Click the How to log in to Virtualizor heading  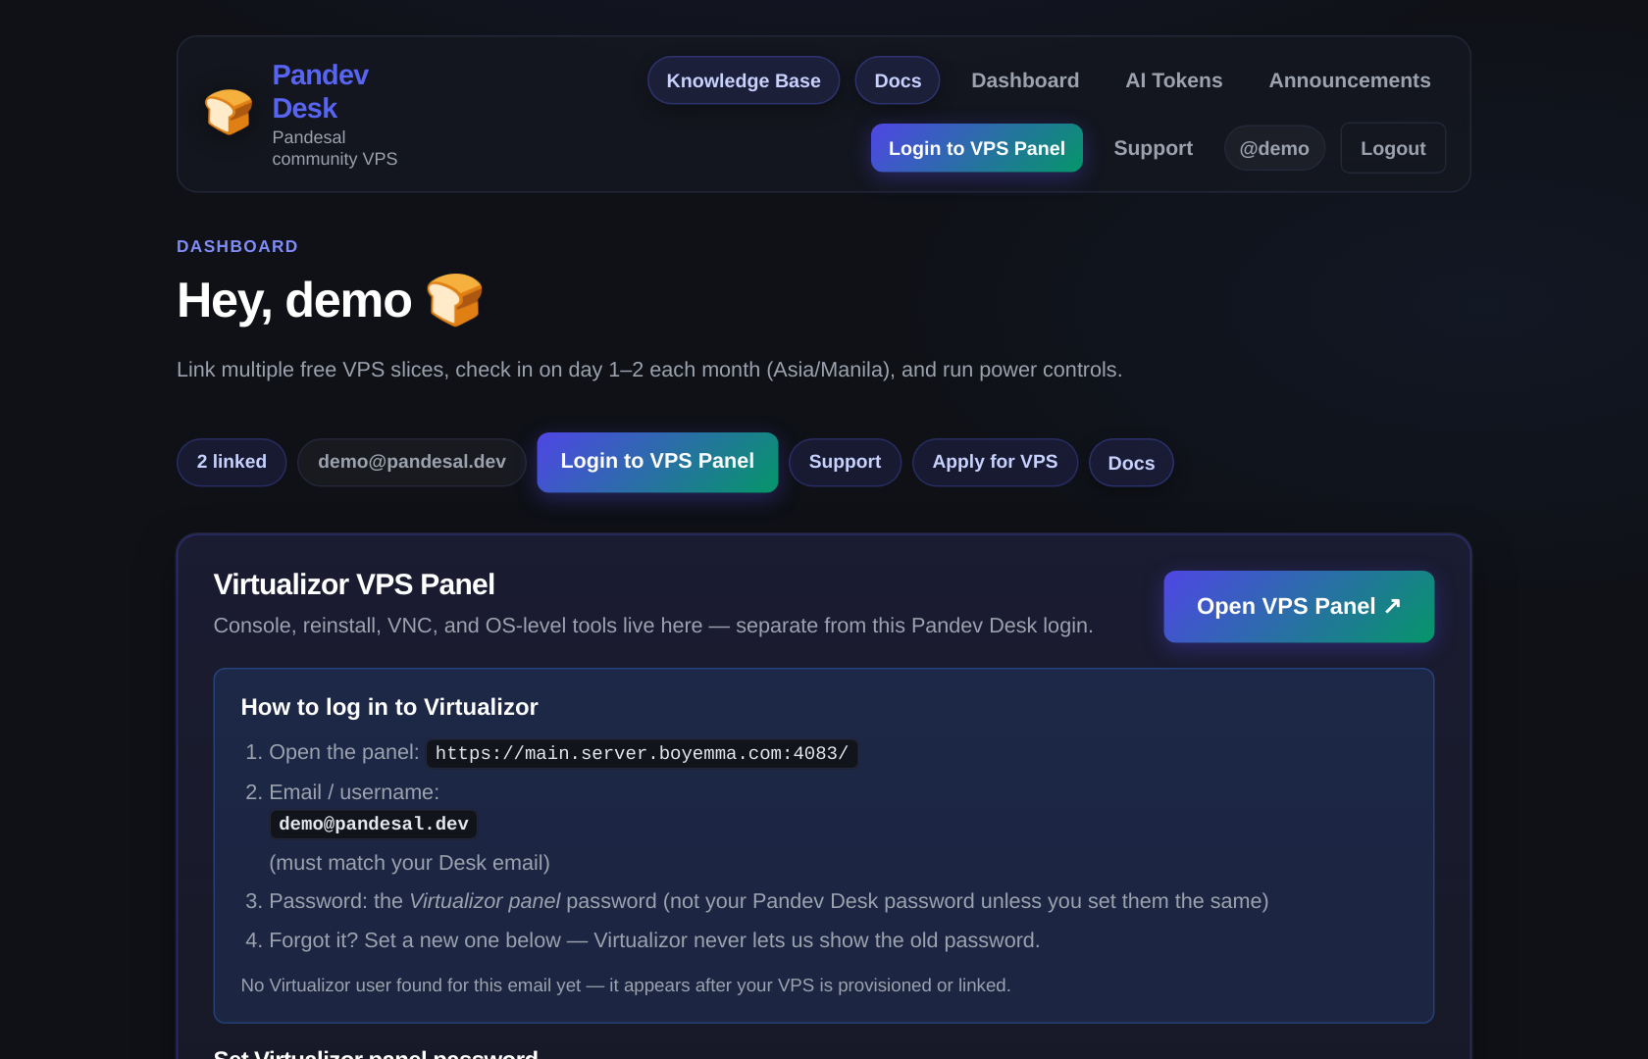(x=389, y=707)
